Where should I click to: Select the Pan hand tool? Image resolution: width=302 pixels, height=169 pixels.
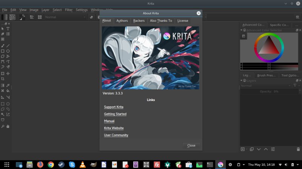(8, 127)
